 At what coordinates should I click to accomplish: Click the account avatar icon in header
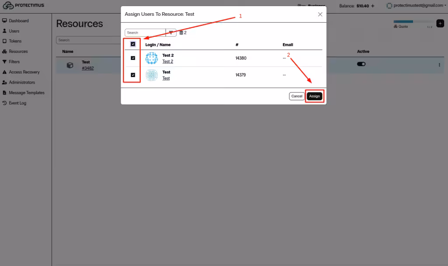(x=389, y=5)
